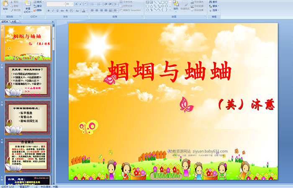Open the Layout (版式) dropdown

(39, 2)
